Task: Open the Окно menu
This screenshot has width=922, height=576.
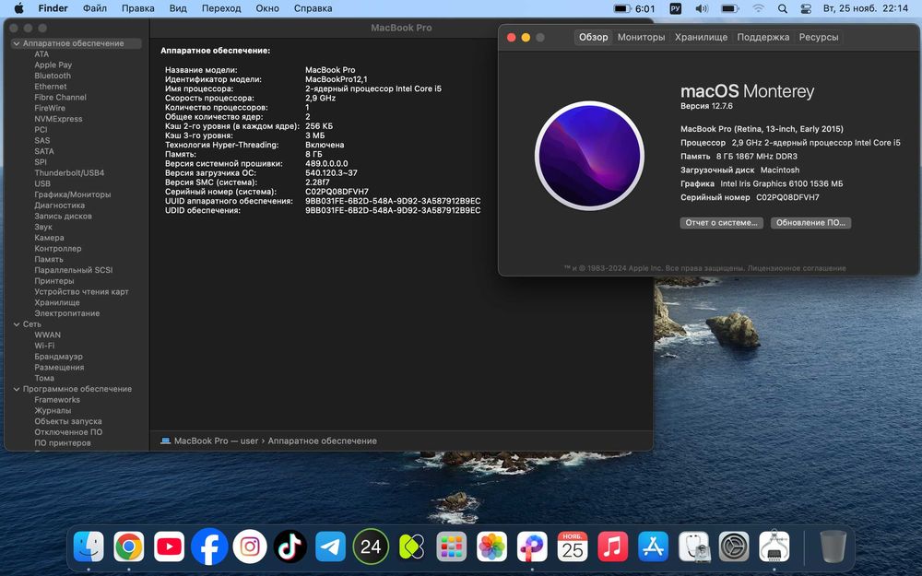Action: point(267,8)
